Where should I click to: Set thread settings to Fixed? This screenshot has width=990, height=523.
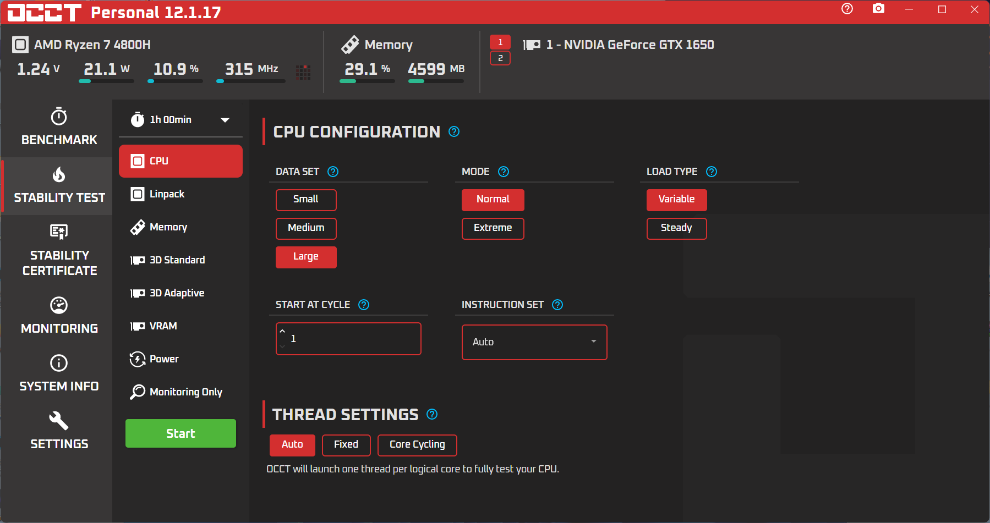click(x=346, y=445)
